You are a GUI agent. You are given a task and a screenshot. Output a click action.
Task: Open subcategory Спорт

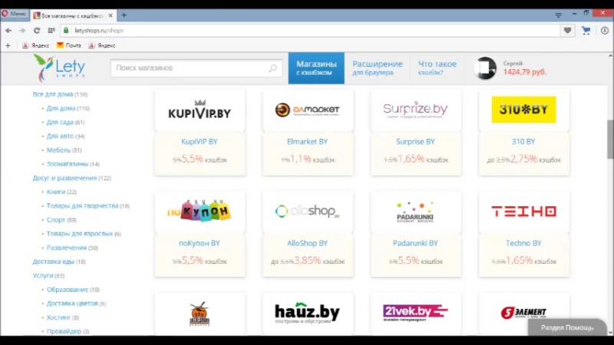[55, 220]
